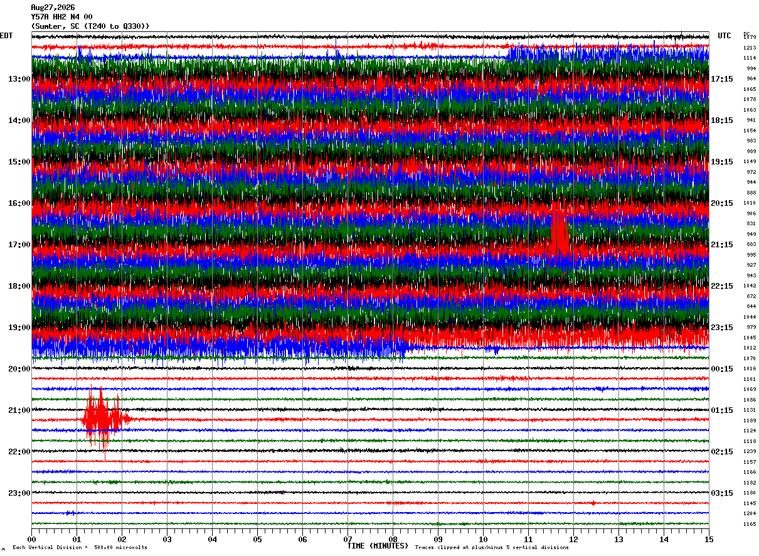Click minute 15 on the time axis
Screen dimensions: 759x556
708,539
